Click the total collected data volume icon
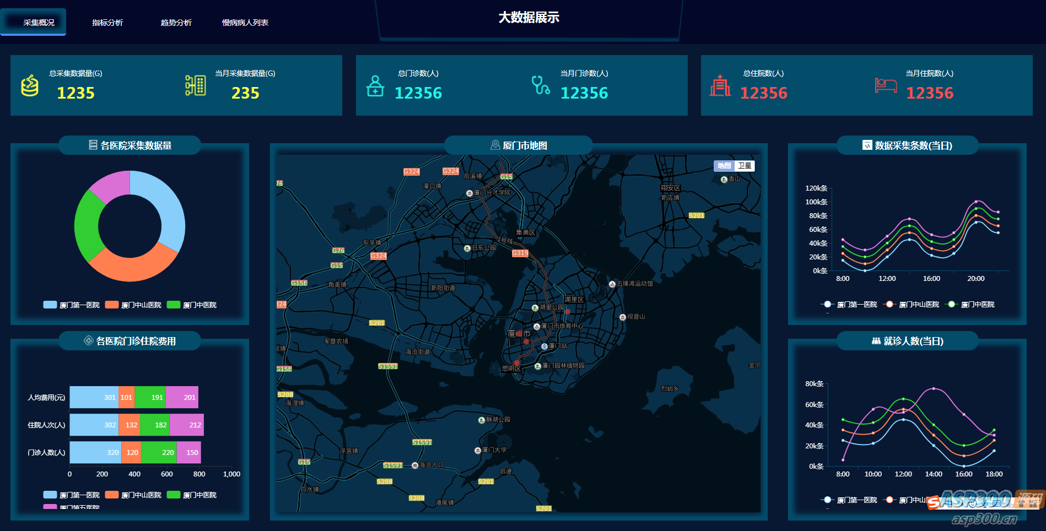The width and height of the screenshot is (1046, 531). click(x=30, y=85)
